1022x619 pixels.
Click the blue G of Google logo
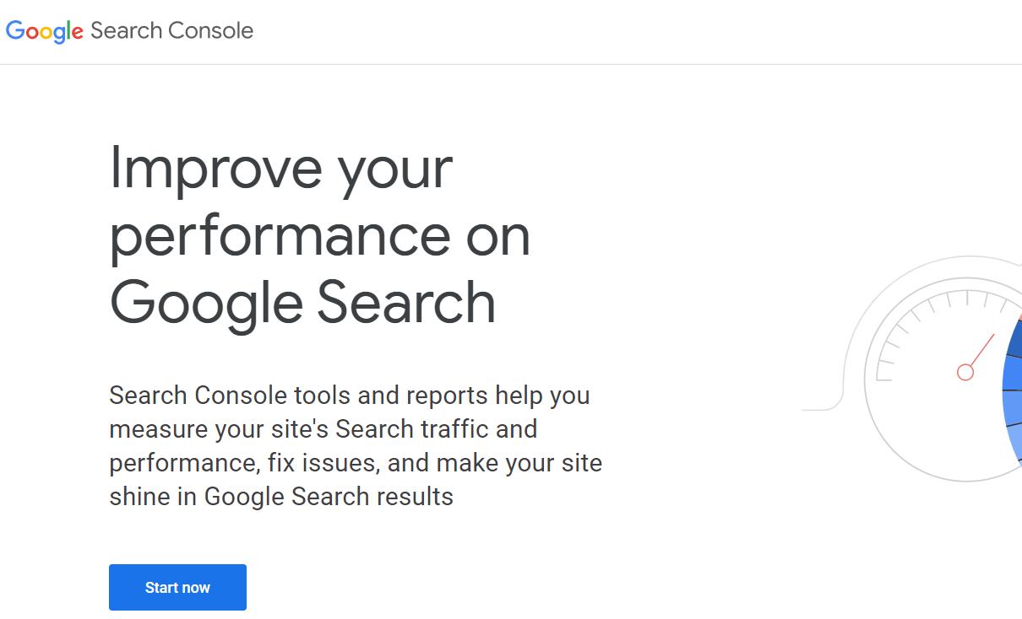click(x=15, y=30)
